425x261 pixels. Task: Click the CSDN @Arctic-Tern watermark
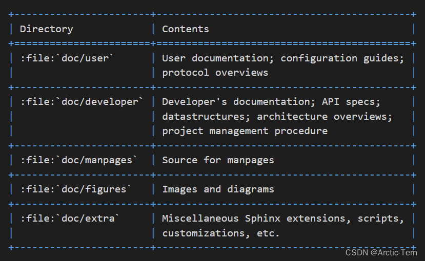381,253
